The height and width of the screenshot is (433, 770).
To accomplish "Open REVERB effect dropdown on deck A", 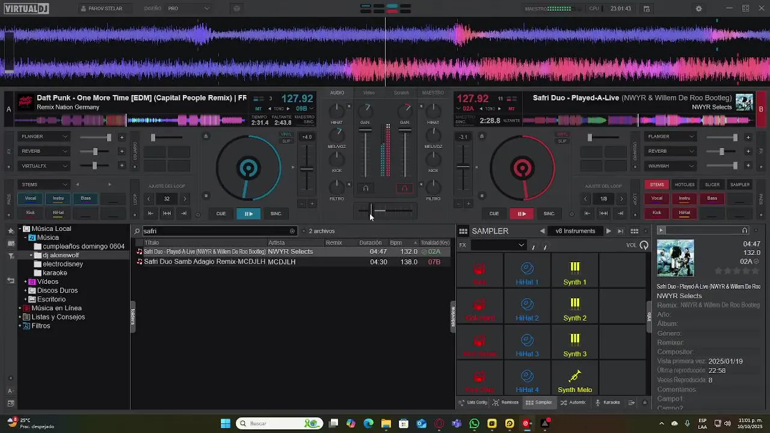I will [x=45, y=151].
